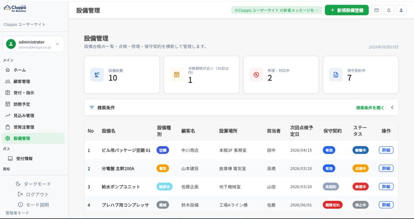Click the 次回点検予定日 column header
The image size is (414, 219).
tap(301, 131)
